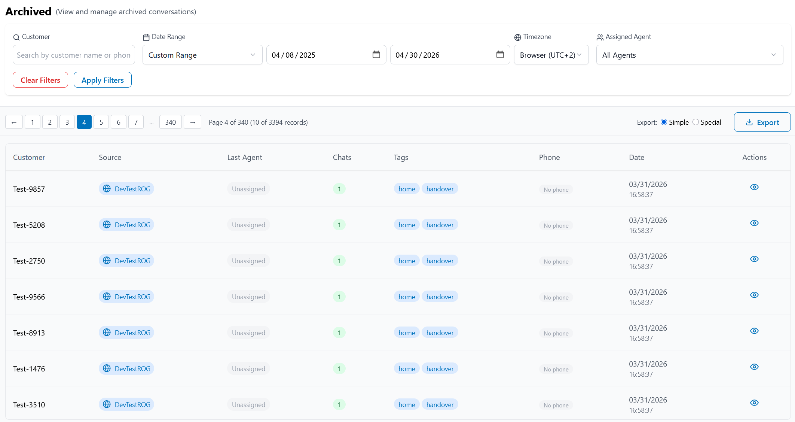Go to page 7
This screenshot has width=795, height=422.
pos(136,122)
